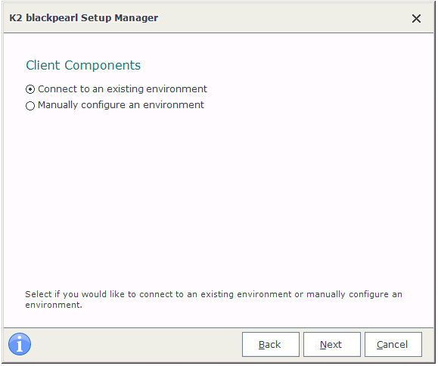Click the word 'environment.' ending the description
The image size is (438, 366).
pos(54,305)
